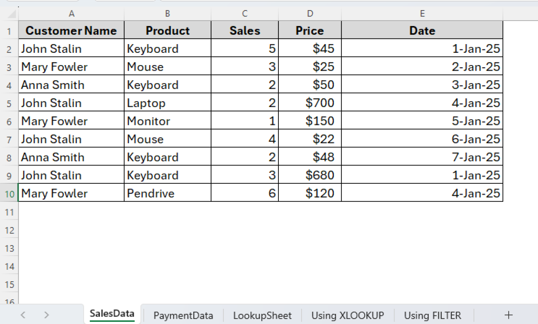Viewport: 538px width, 324px height.
Task: Click the Date header cell E1
Action: click(x=422, y=30)
